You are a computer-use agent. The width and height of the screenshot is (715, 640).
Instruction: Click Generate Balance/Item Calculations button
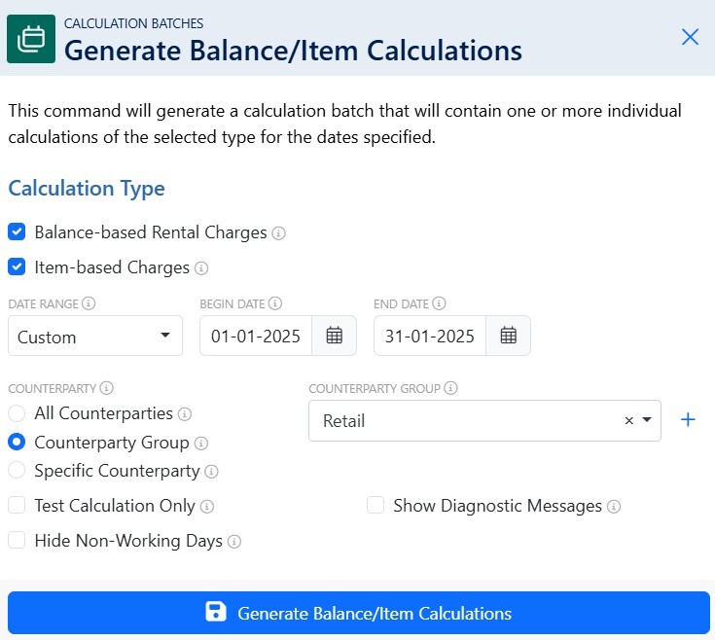pyautogui.click(x=359, y=613)
